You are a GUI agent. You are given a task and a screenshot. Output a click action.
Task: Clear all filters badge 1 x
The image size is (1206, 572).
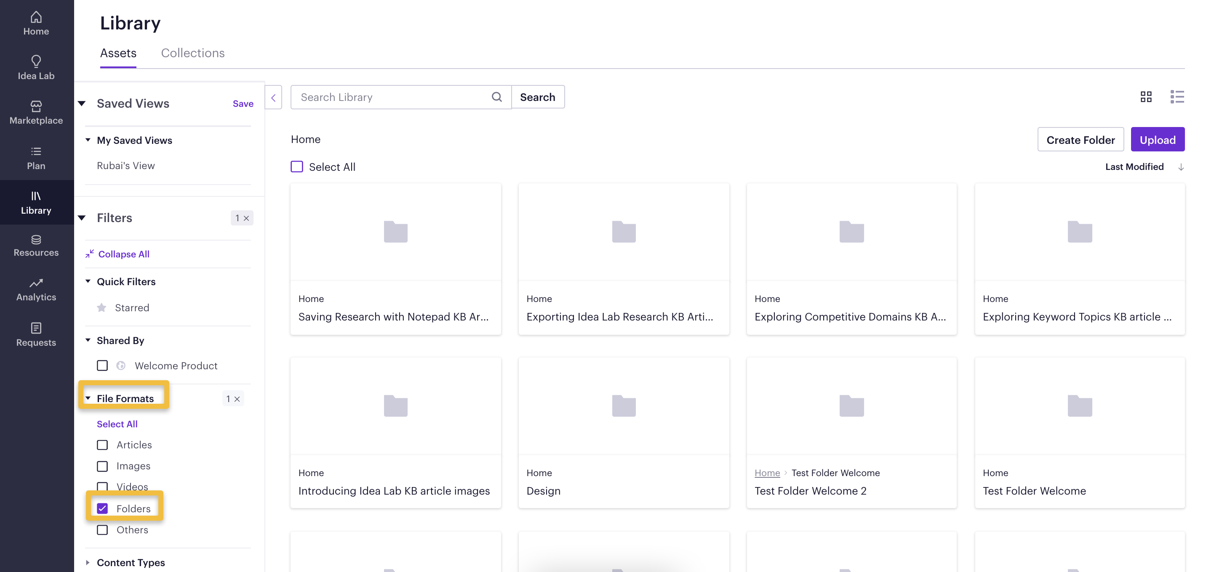pos(242,218)
